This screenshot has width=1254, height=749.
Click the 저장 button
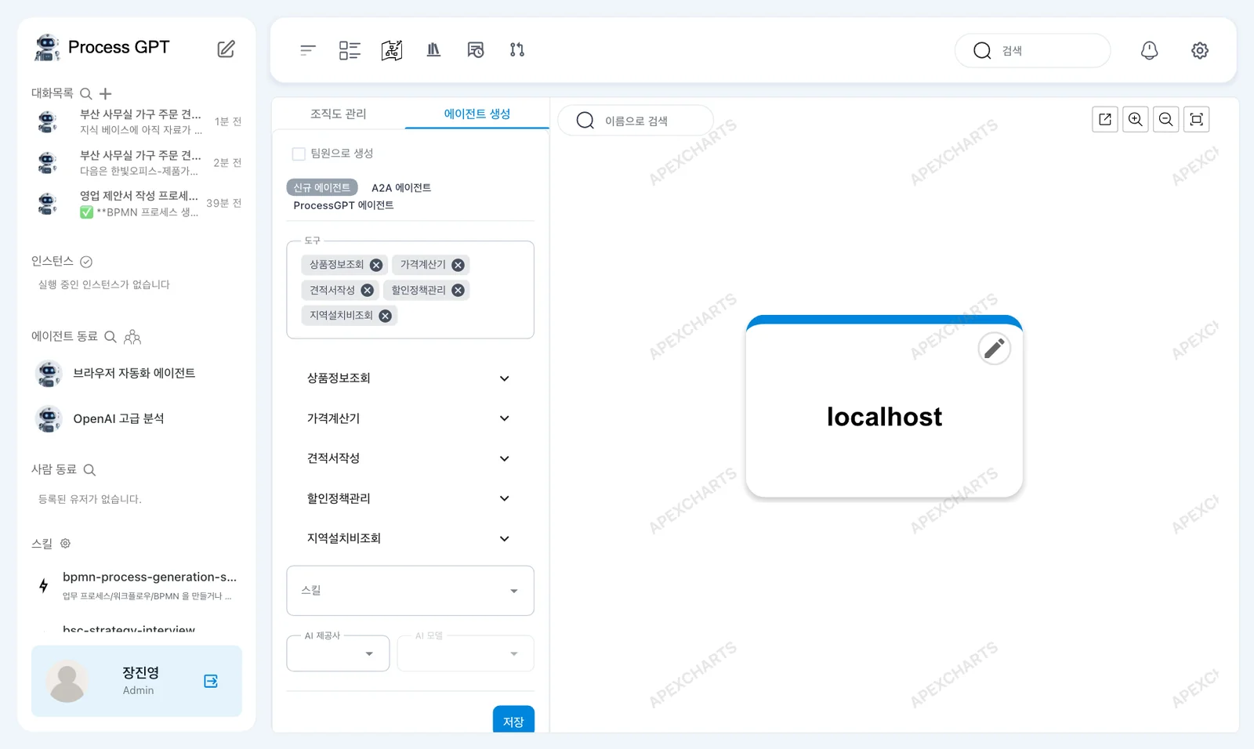513,720
